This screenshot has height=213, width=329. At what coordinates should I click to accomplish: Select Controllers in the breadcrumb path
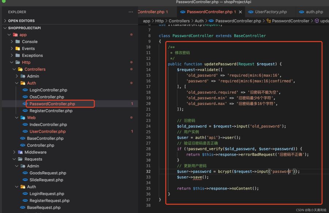179,21
